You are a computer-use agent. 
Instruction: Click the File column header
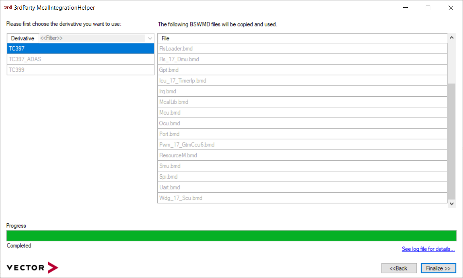pos(302,38)
